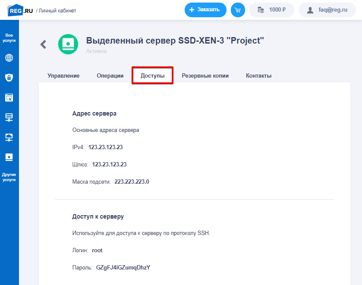Open the shopping cart icon
The height and width of the screenshot is (285, 362).
tap(238, 10)
